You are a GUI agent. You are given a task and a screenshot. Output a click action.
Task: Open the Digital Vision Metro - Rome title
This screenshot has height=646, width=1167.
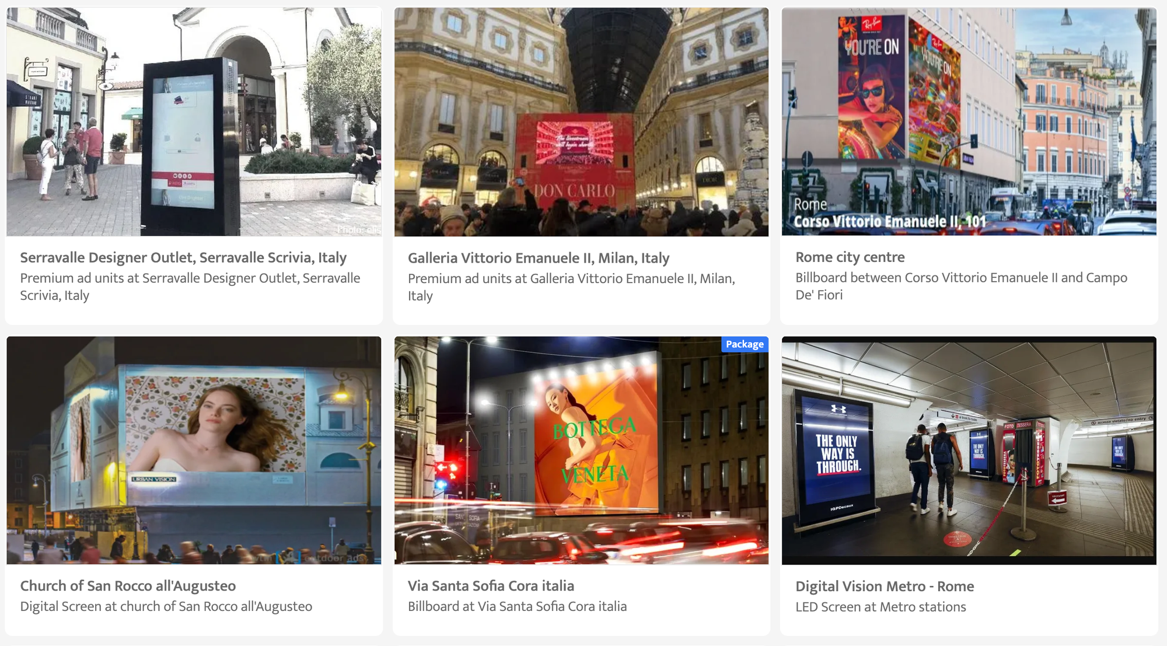(885, 586)
